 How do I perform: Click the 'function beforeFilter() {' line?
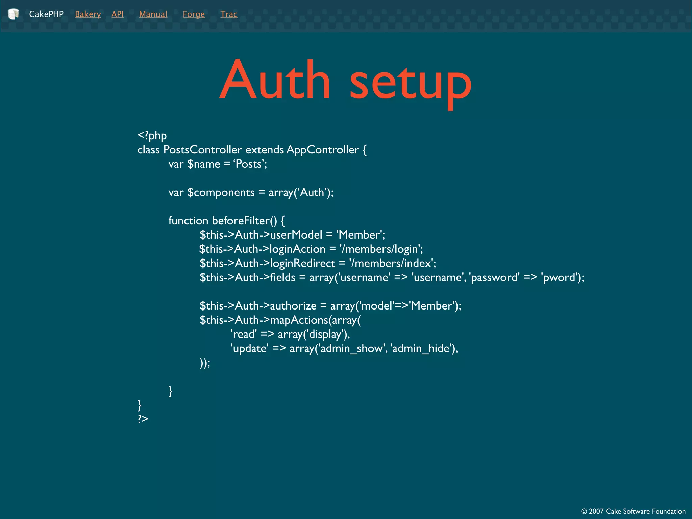tap(227, 221)
